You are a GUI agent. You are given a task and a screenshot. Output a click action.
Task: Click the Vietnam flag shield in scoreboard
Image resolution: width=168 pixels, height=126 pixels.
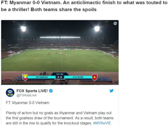[94, 77]
